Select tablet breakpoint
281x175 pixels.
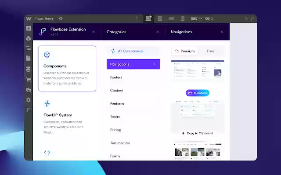click(160, 18)
